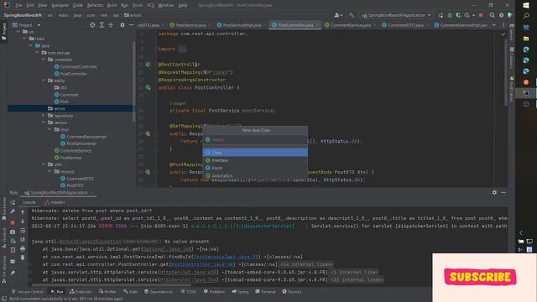Click Optional.java link in stack trace
The width and height of the screenshot is (537, 302).
click(x=167, y=249)
